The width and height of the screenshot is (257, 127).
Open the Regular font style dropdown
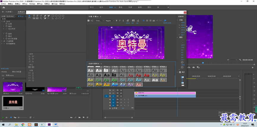click(110, 21)
